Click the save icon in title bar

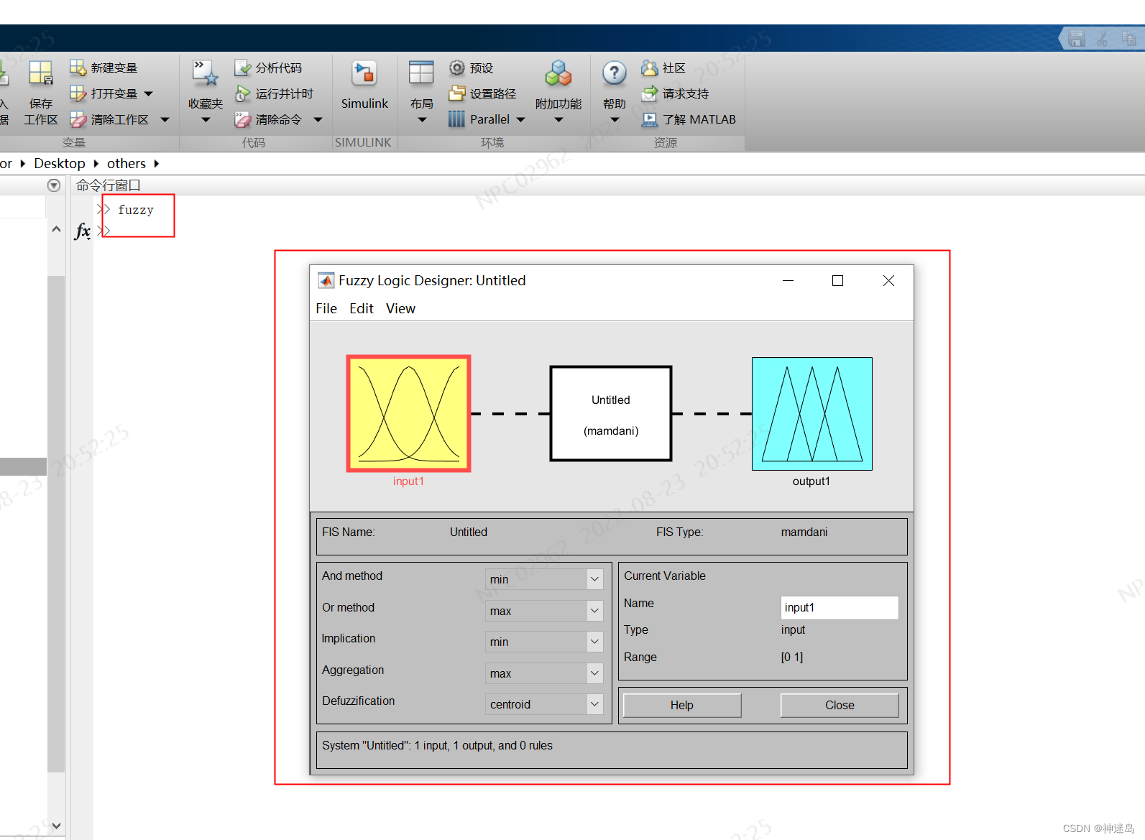[1076, 38]
